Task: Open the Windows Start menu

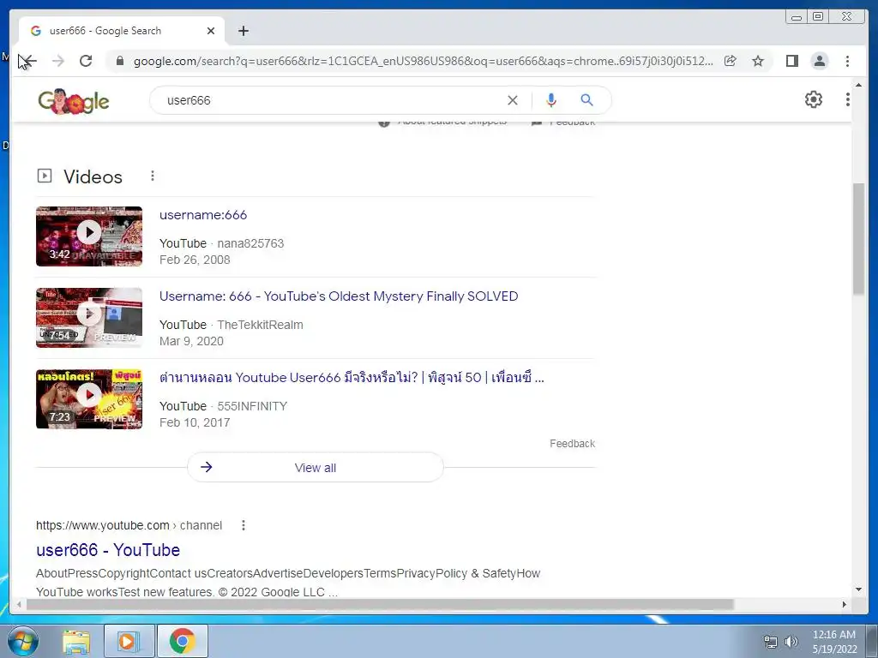Action: point(23,641)
